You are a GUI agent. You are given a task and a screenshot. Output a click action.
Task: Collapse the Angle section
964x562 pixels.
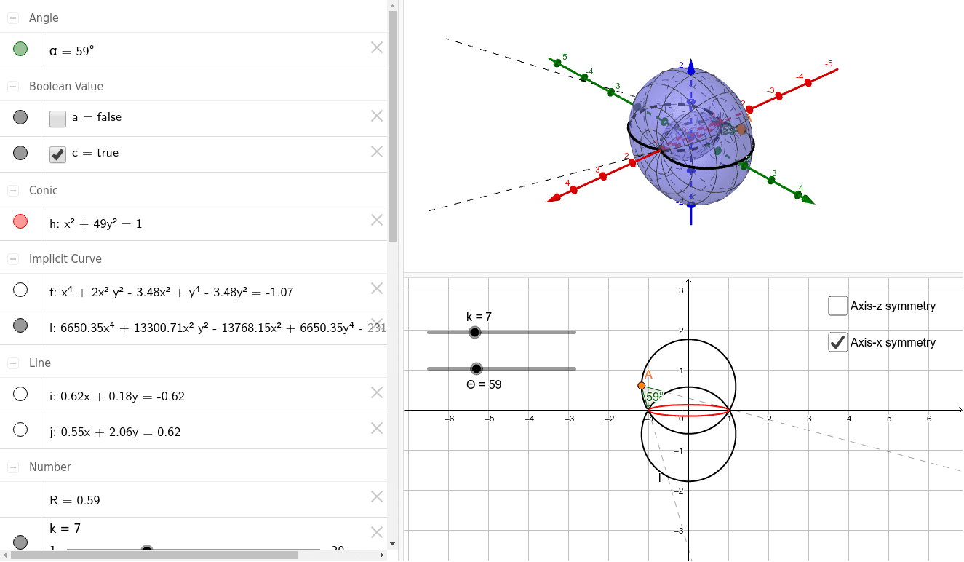point(13,18)
